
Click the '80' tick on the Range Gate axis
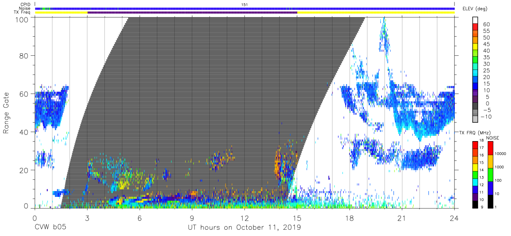coord(25,55)
